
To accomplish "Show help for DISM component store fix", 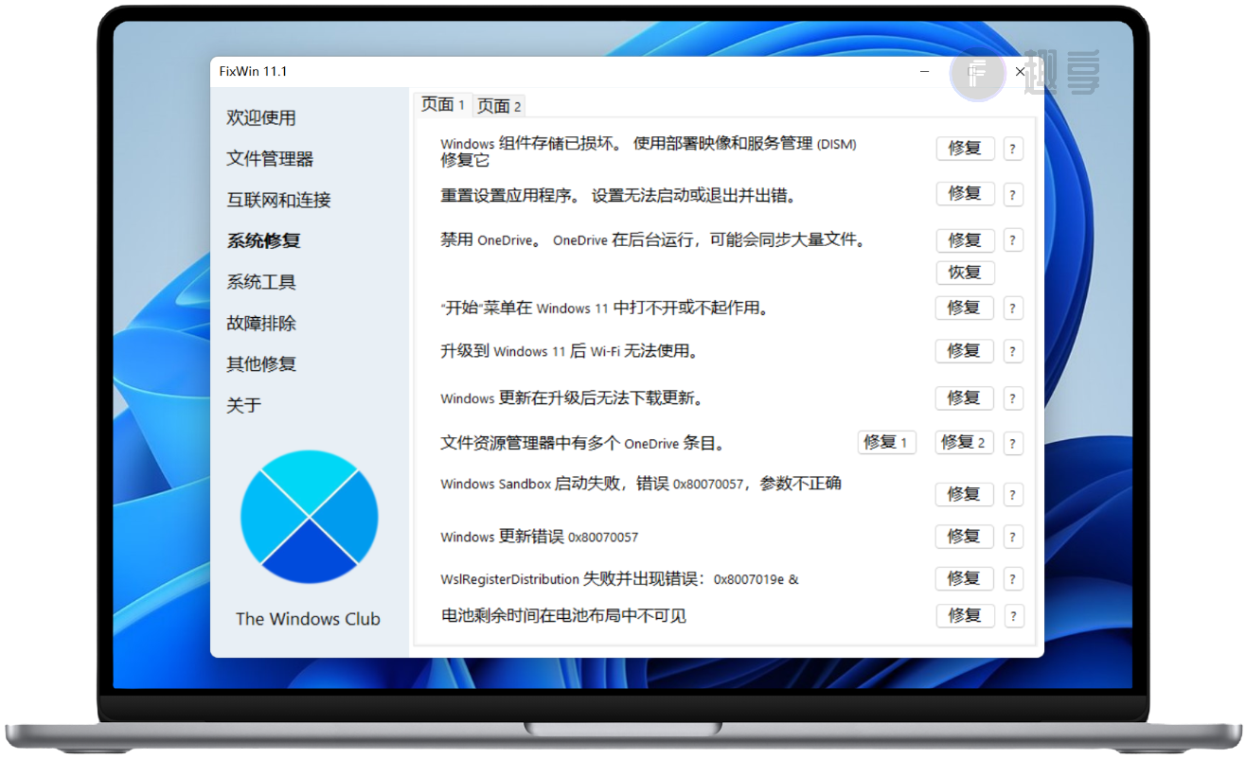I will 1012,150.
